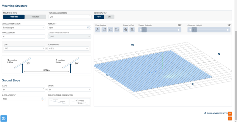Open the blue help question mark icon

tap(4, 119)
